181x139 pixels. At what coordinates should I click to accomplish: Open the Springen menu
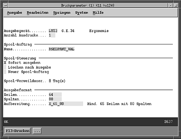[x=61, y=13]
